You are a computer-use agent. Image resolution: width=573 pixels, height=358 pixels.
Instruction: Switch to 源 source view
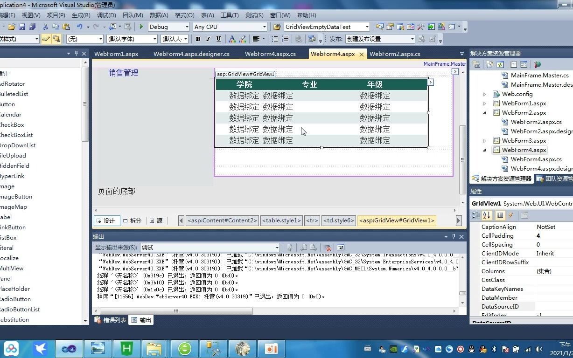pos(158,220)
